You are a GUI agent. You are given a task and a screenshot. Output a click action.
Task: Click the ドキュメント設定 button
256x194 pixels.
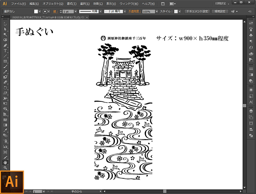[197, 12]
